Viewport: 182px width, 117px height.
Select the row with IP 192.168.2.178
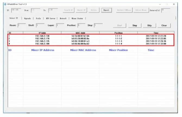point(91,38)
